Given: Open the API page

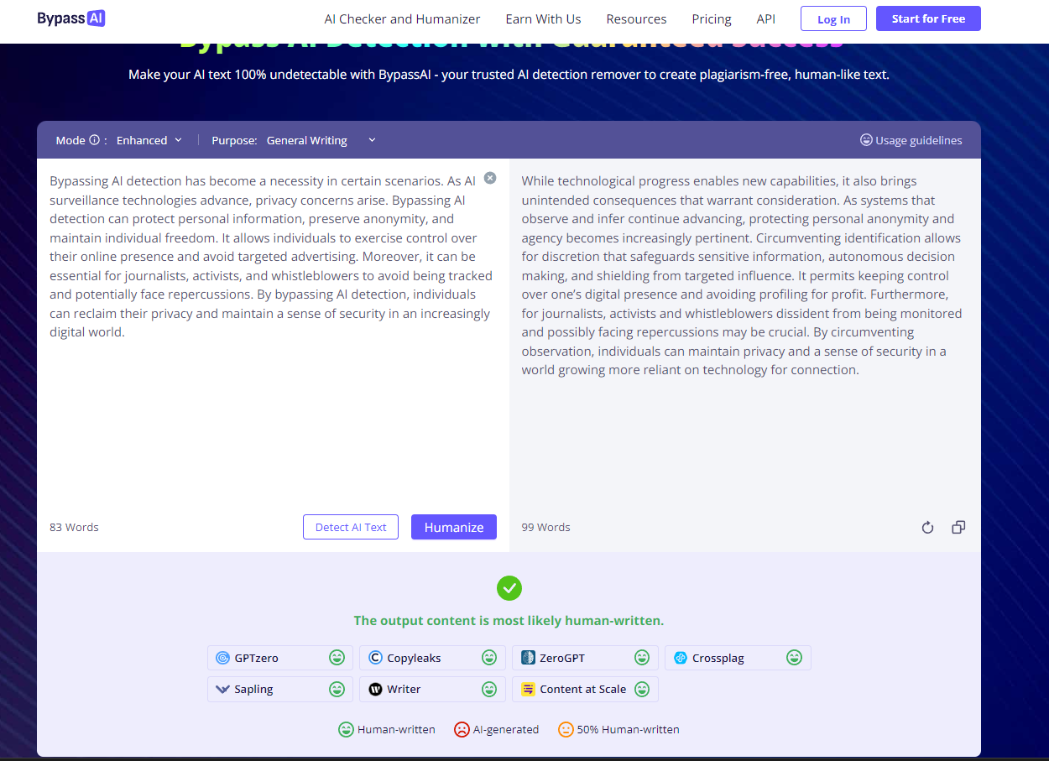Looking at the screenshot, I should (766, 18).
